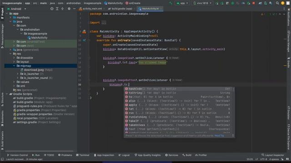Expand the com (androidTest) package
This screenshot has height=163, width=291.
(14, 42)
